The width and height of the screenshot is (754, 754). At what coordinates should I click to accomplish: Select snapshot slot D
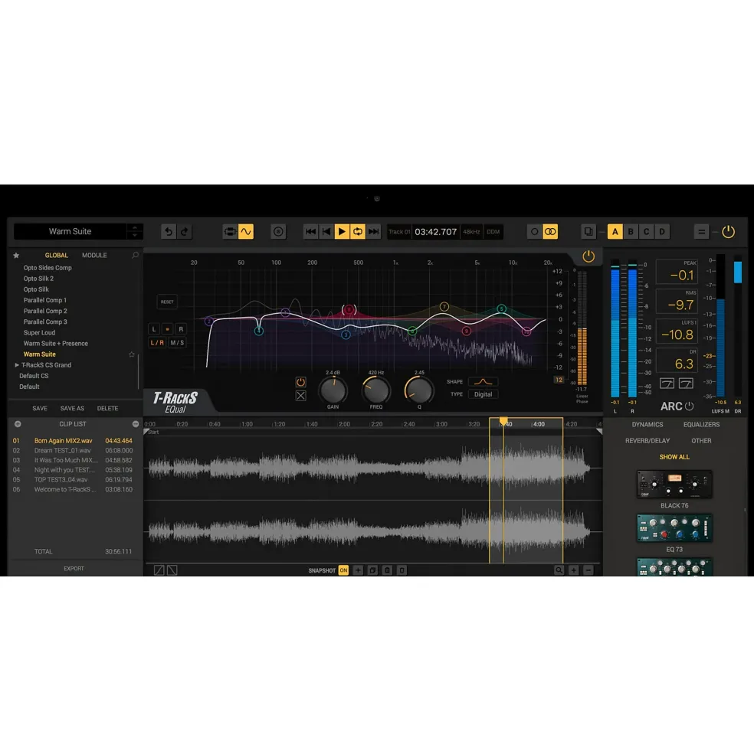click(x=663, y=232)
